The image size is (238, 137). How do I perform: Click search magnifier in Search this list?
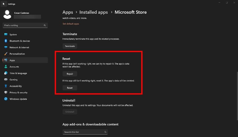click(105, 132)
